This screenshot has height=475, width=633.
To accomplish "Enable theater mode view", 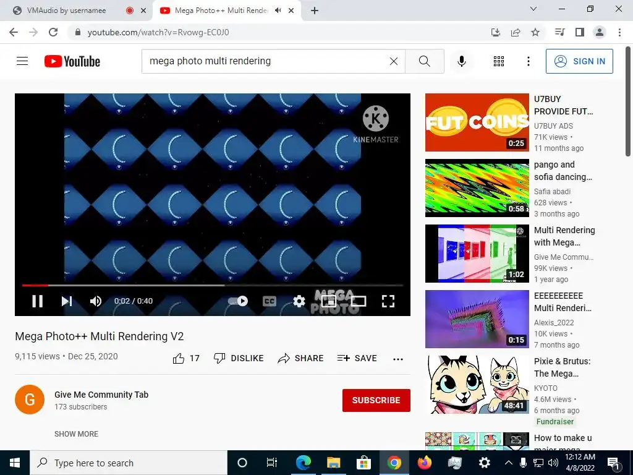I will (x=359, y=301).
